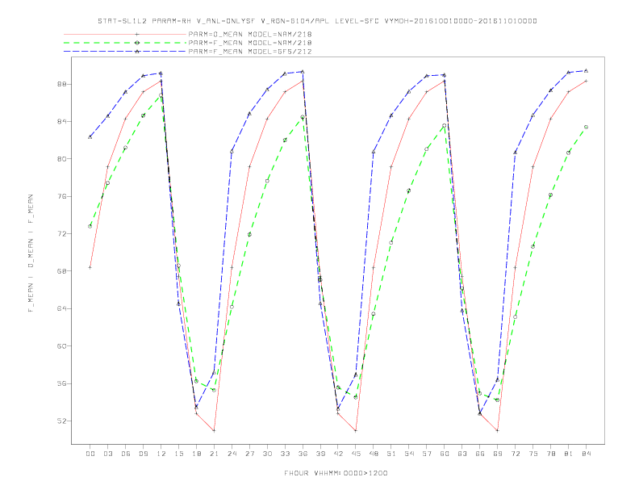Click forecast hour label 12
The image size is (639, 494).
click(x=161, y=454)
